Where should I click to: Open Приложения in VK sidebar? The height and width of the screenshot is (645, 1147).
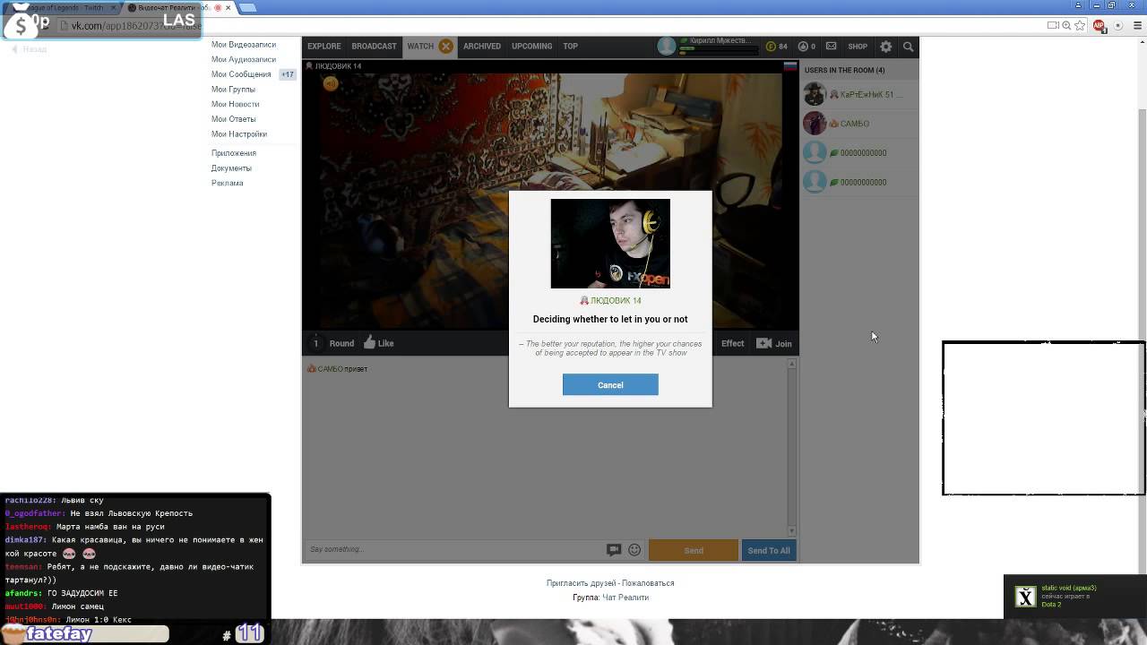233,153
